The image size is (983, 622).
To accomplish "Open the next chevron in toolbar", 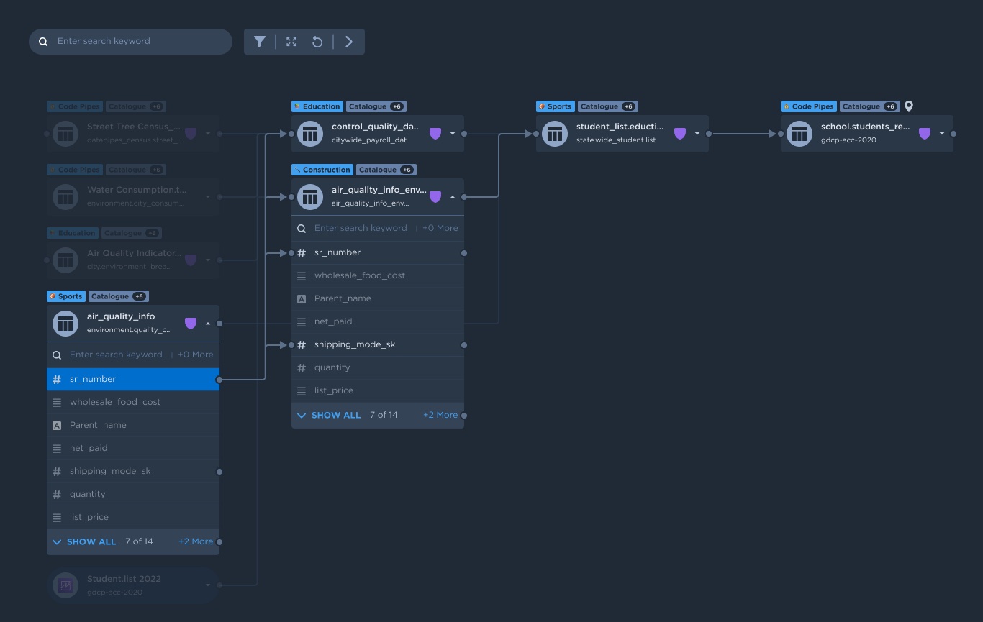I will (x=349, y=42).
